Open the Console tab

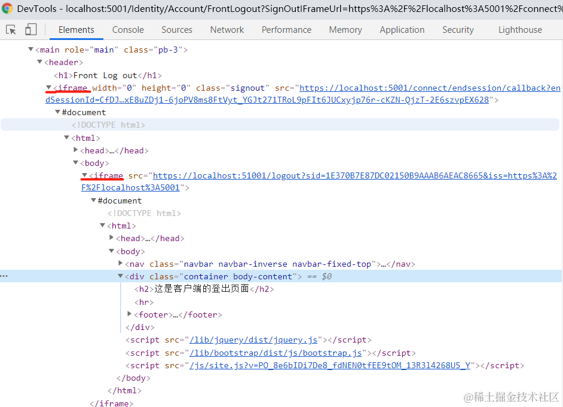tap(128, 30)
